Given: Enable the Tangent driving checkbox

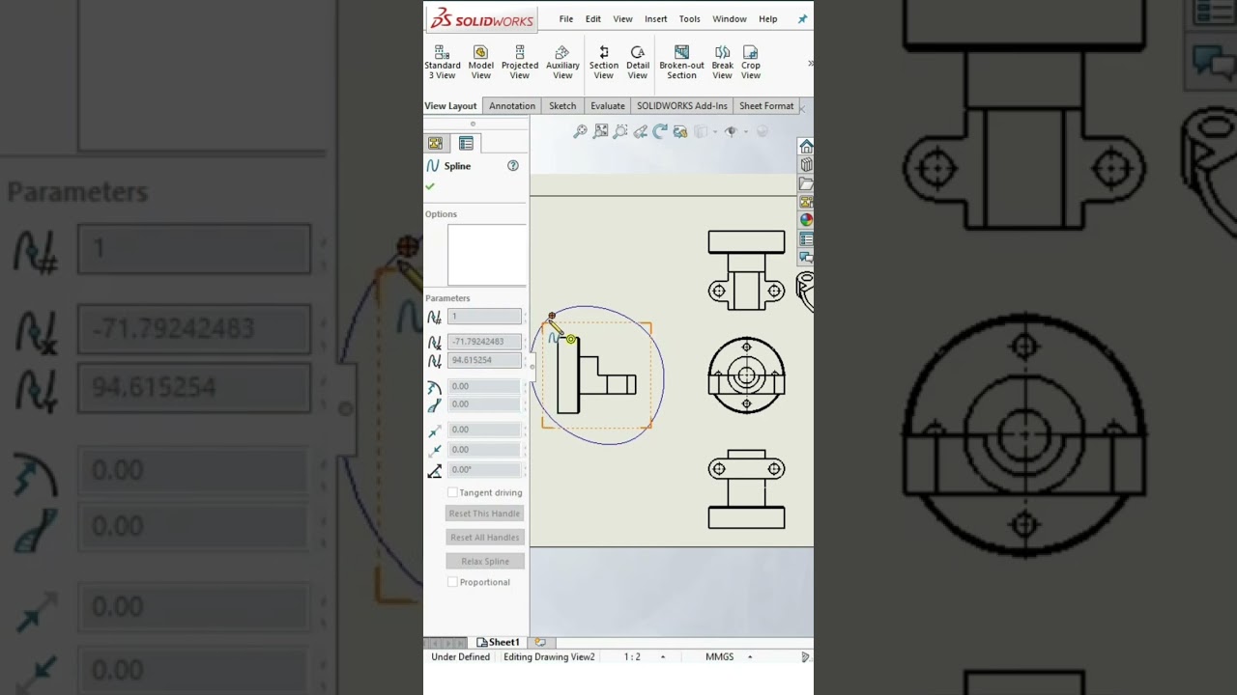Looking at the screenshot, I should [x=452, y=492].
